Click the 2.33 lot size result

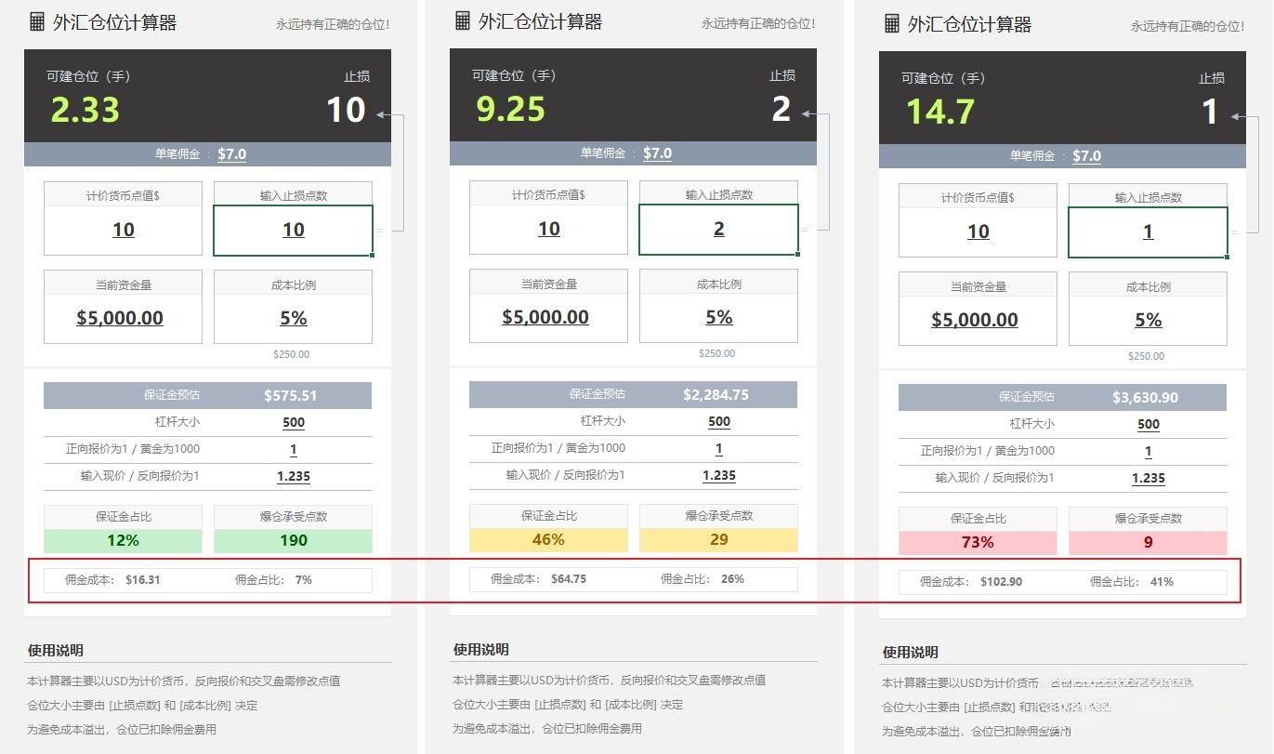pos(85,111)
